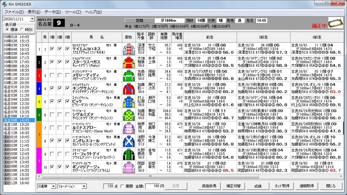Check 1着 checkbox for horse 3 メモリーディディ

coord(52,75)
